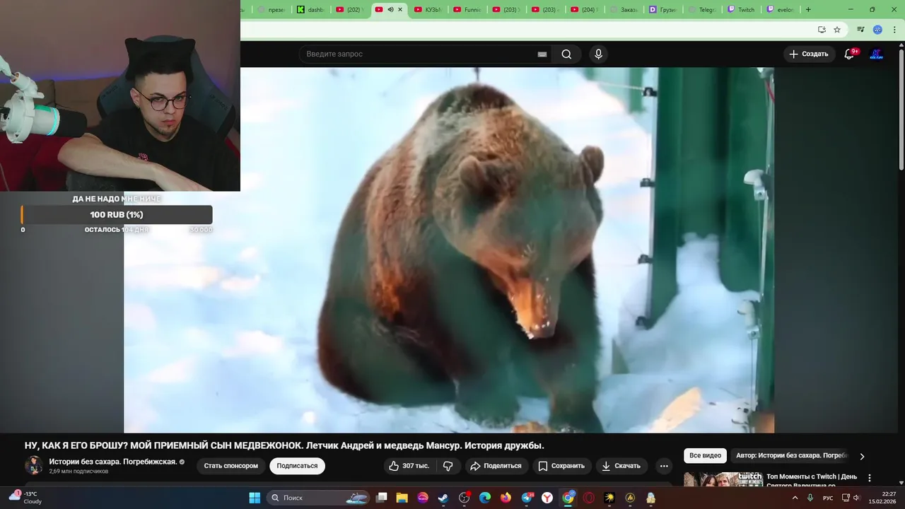The height and width of the screenshot is (509, 905).
Task: Open the YouTube account avatar menu
Action: click(x=877, y=54)
